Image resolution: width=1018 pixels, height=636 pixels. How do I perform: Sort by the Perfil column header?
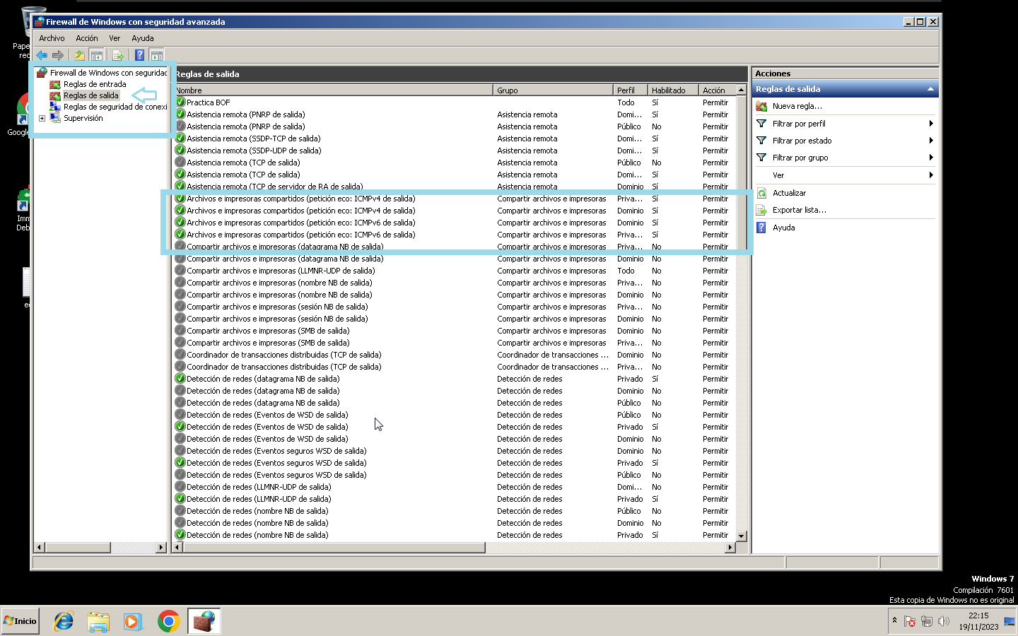click(x=631, y=90)
